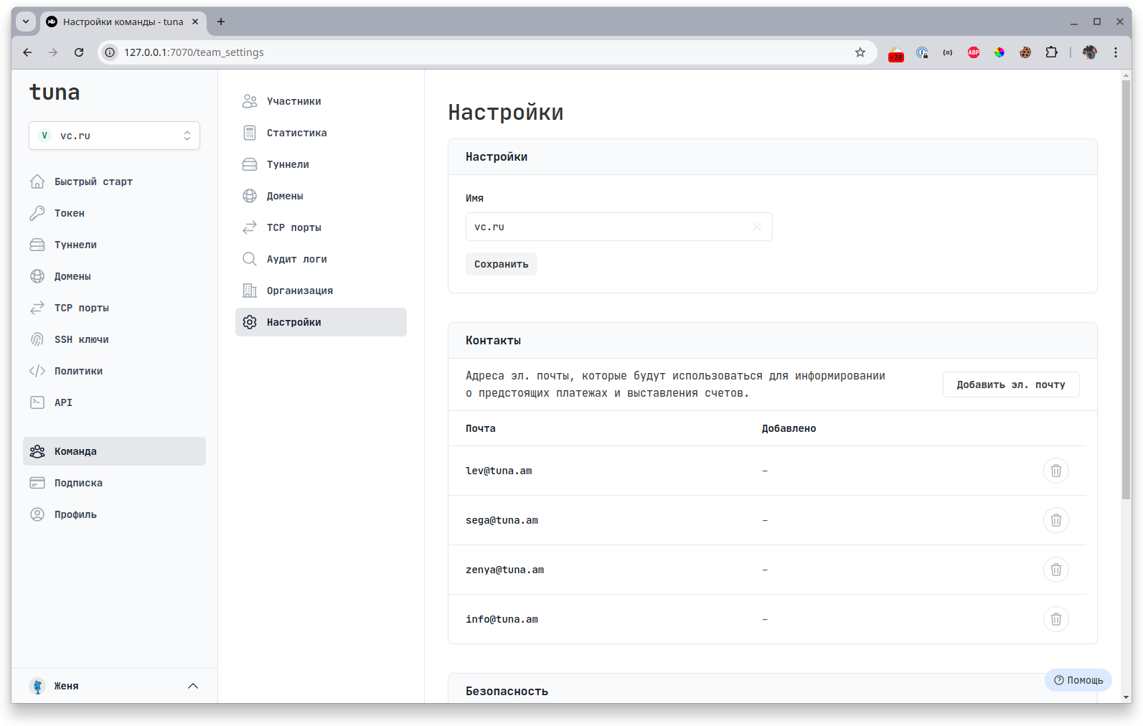Viewport: 1143px width, 726px height.
Task: Clear the name field using the X icon
Action: [756, 227]
